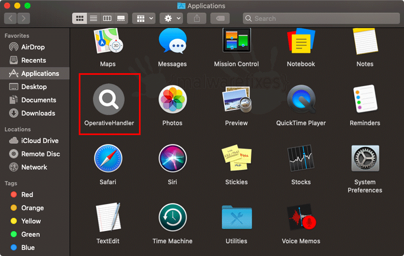
Task: Open System Preferences
Action: [x=365, y=158]
